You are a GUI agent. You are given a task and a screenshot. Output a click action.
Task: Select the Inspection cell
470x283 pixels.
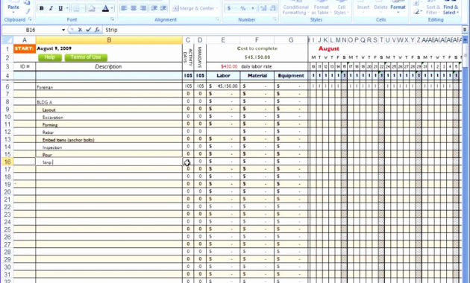tap(109, 147)
